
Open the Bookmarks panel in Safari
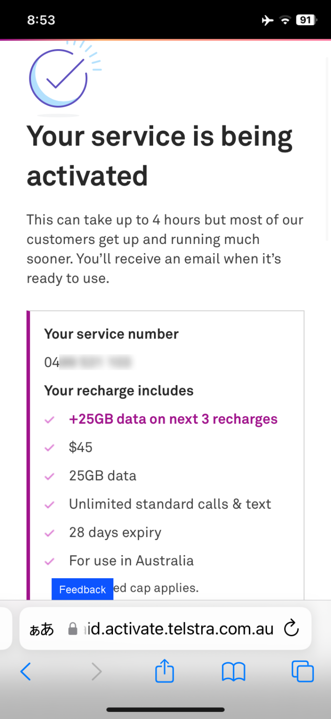point(233,671)
